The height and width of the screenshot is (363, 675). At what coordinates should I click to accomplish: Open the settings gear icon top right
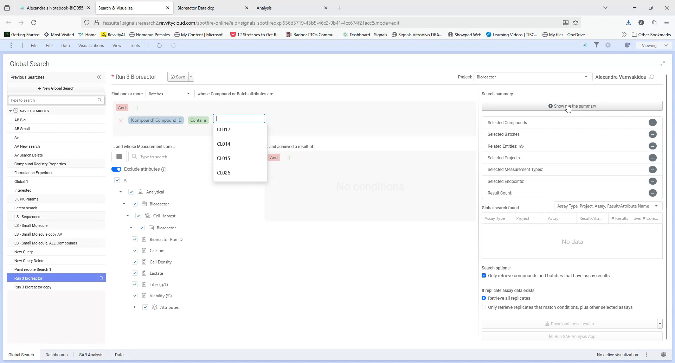tap(608, 45)
